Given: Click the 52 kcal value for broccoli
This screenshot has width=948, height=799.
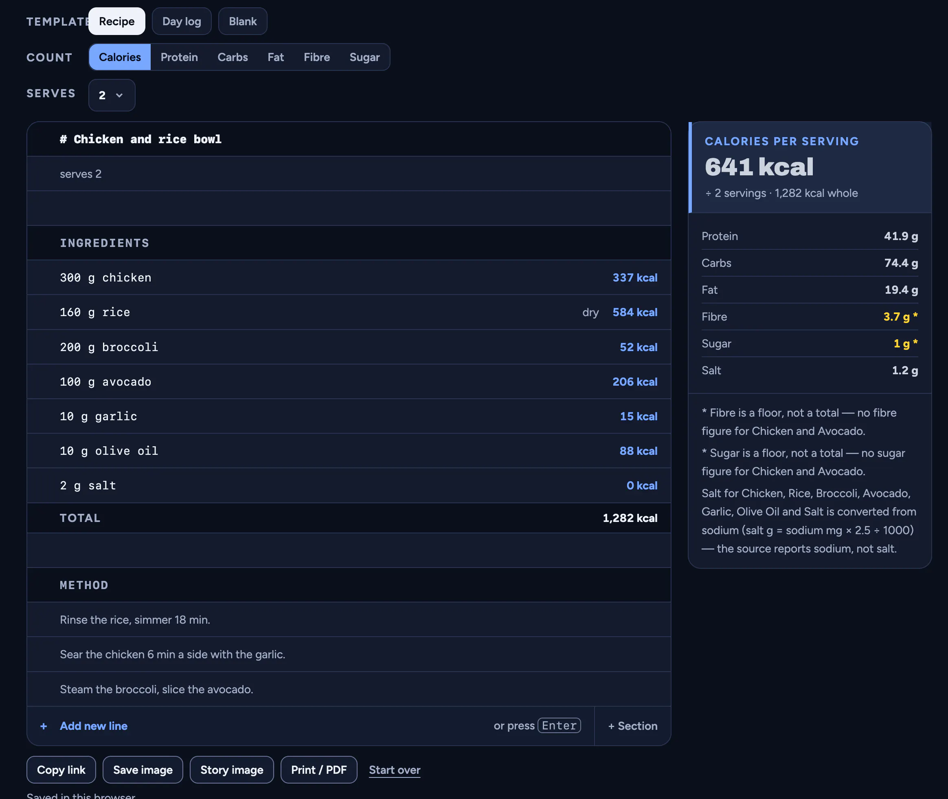Looking at the screenshot, I should (639, 347).
